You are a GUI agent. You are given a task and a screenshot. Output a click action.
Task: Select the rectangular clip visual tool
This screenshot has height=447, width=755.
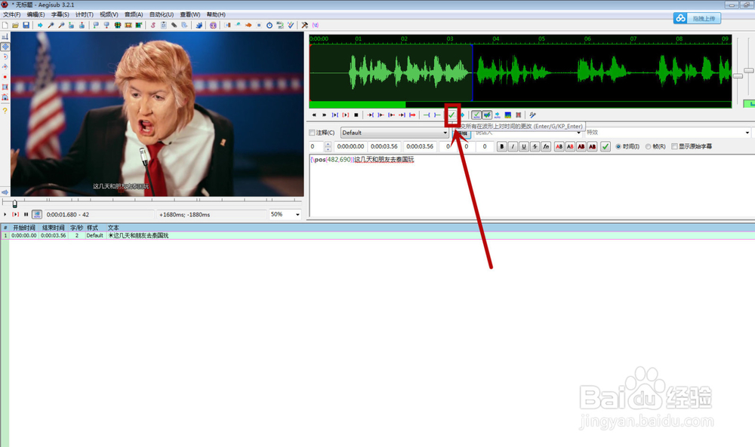pyautogui.click(x=5, y=87)
